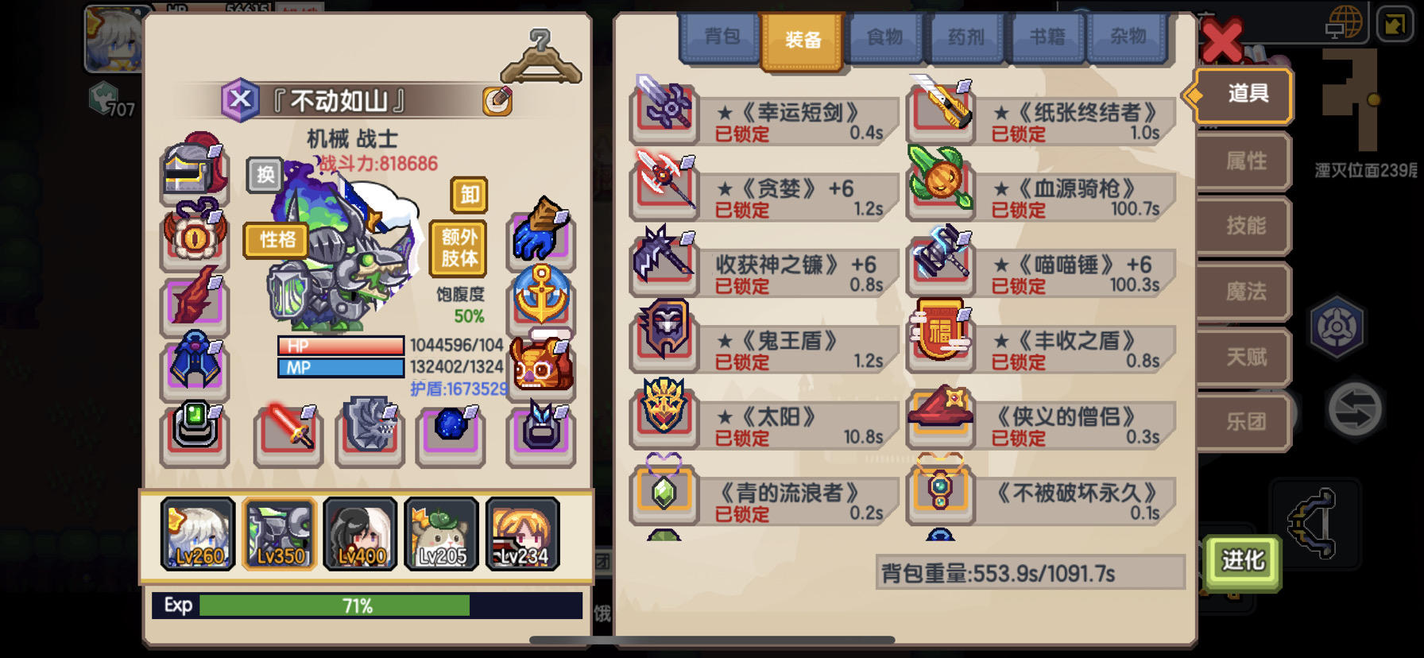Click the 性格 personality button
Image resolution: width=1424 pixels, height=658 pixels.
277,239
